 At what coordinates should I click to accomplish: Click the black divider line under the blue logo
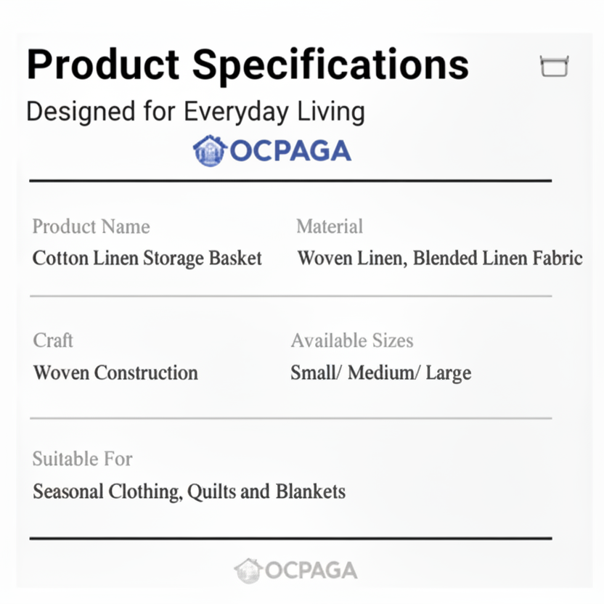tap(290, 180)
